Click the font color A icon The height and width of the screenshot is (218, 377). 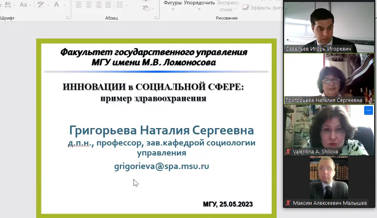pyautogui.click(x=57, y=4)
